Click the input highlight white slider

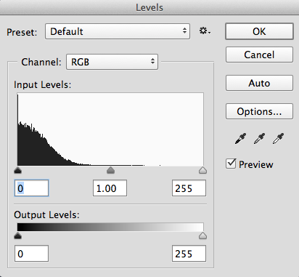202,170
